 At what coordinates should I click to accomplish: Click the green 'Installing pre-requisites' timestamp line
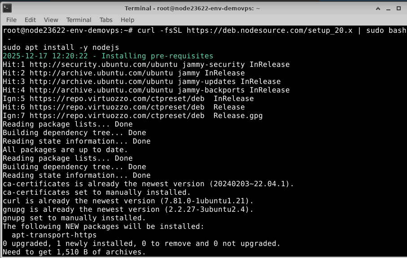108,56
